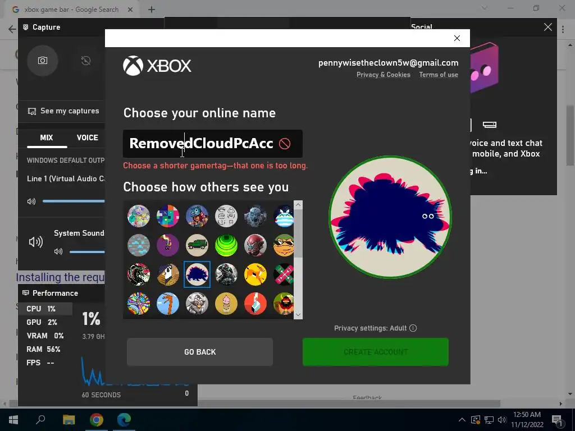Open the Terms of use link
This screenshot has height=431, width=575.
tap(439, 75)
